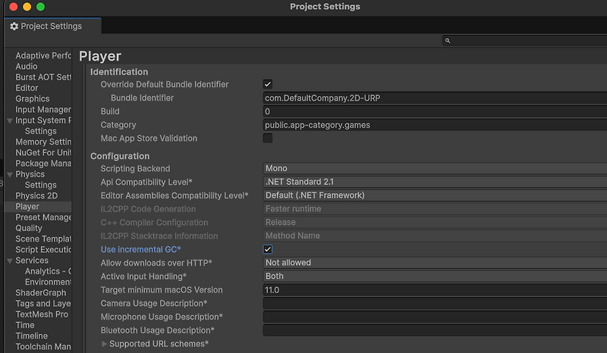This screenshot has height=353, width=607.
Task: Toggle the Use incremental GC checkbox
Action: pyautogui.click(x=268, y=249)
